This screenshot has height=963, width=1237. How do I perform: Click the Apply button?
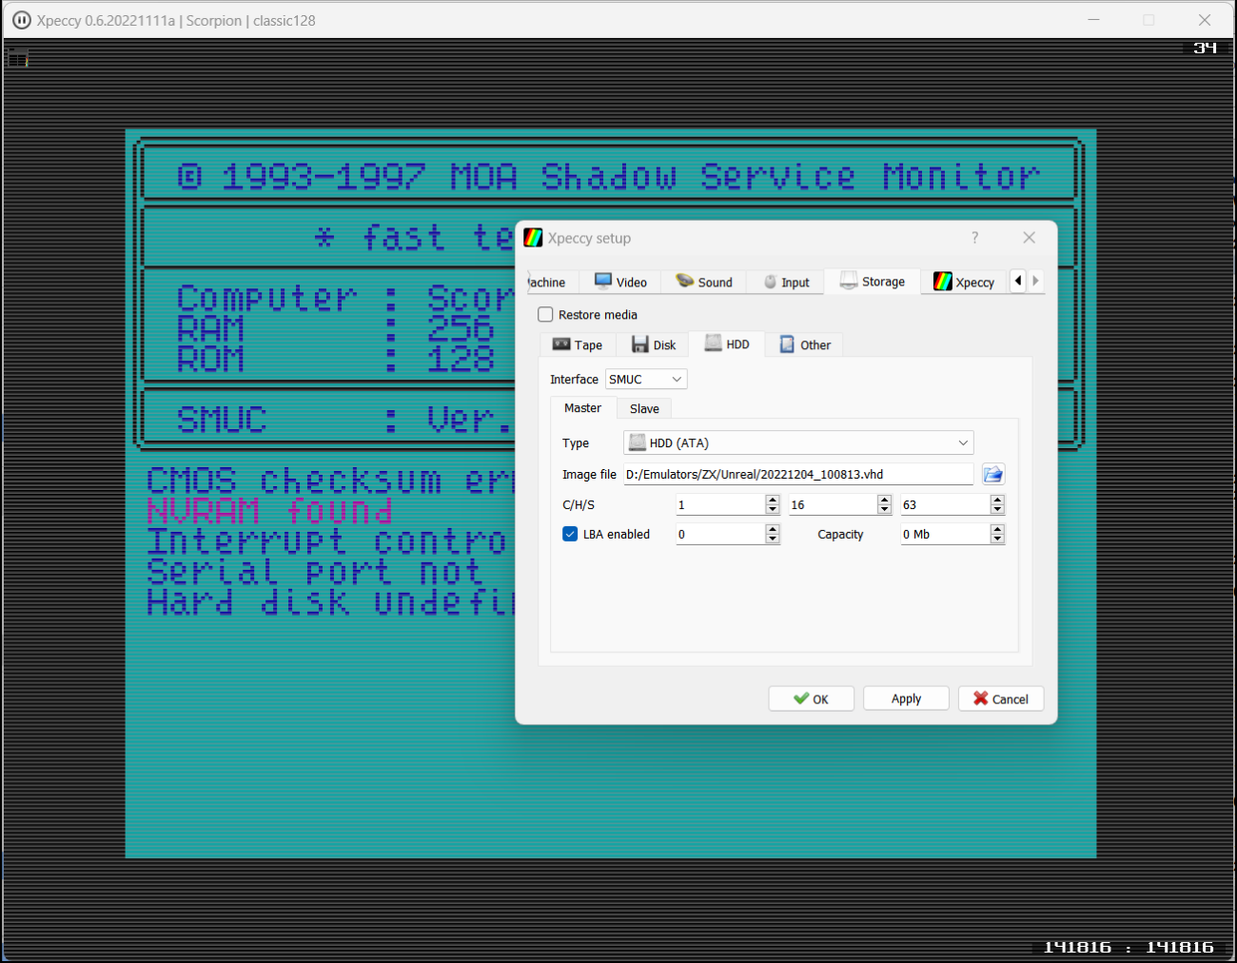coord(906,698)
